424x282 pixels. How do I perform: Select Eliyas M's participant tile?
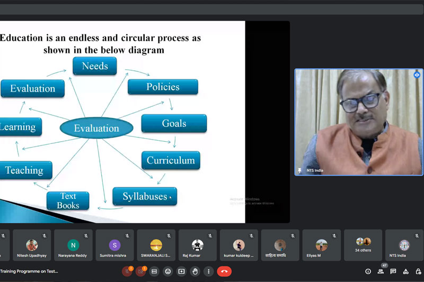(322, 245)
